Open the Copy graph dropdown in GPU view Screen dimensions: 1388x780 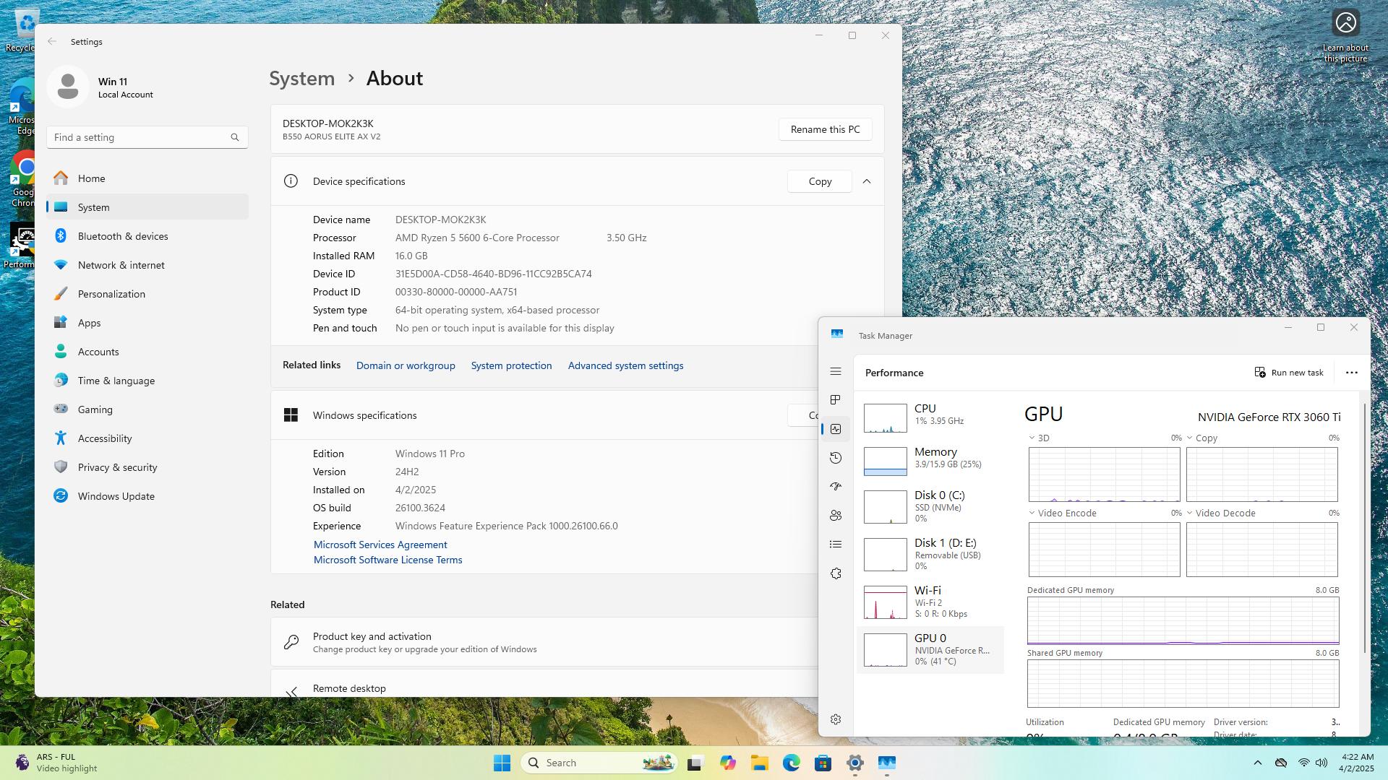[x=1189, y=438]
